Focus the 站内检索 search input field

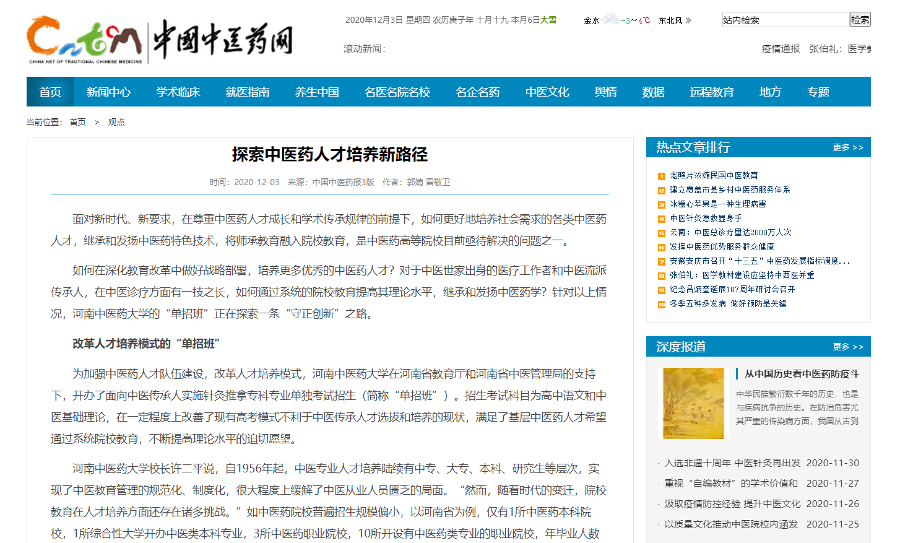(x=785, y=20)
